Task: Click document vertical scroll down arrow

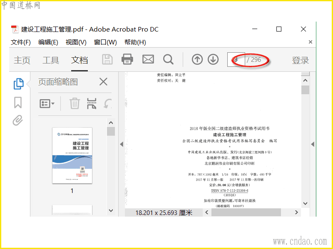Action: pos(305,203)
